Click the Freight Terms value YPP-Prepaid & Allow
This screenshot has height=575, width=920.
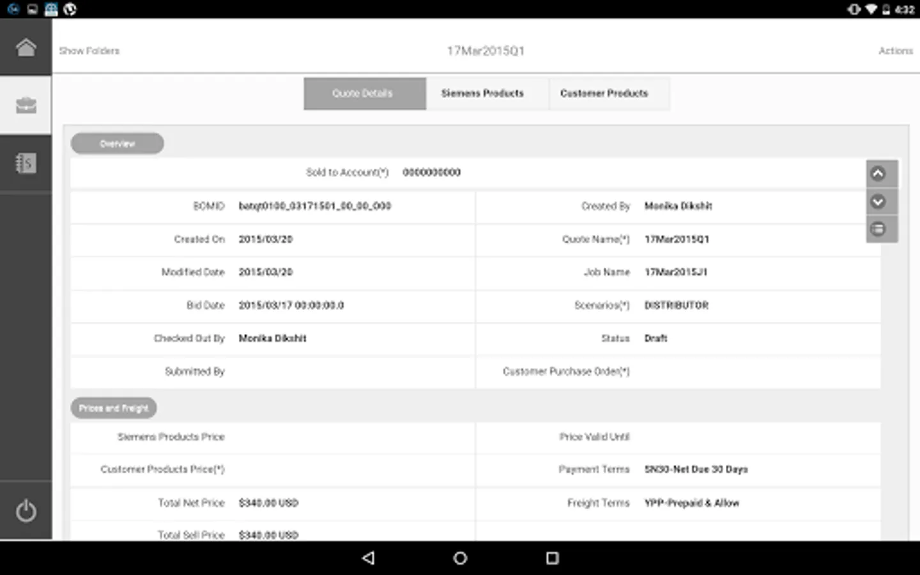[x=691, y=503]
